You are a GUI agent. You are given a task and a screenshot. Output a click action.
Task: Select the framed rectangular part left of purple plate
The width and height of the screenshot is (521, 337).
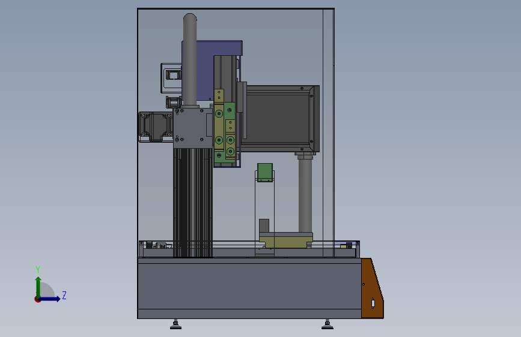[171, 77]
